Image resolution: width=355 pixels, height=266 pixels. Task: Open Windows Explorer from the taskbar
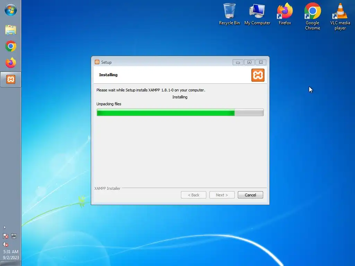pyautogui.click(x=11, y=30)
